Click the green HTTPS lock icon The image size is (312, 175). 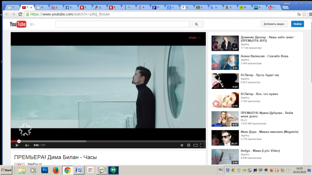(28, 14)
